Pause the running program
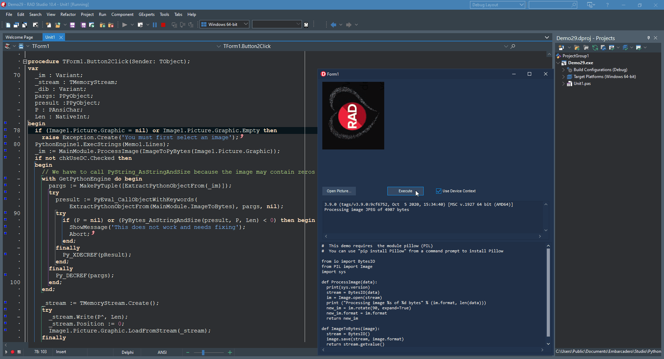 [155, 25]
